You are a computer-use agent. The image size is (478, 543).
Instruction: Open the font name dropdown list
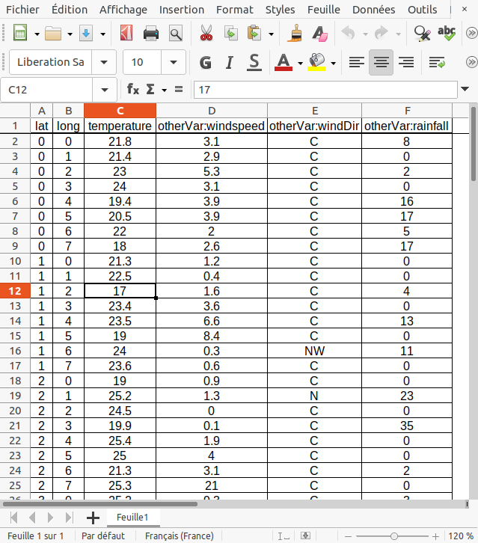click(x=104, y=62)
